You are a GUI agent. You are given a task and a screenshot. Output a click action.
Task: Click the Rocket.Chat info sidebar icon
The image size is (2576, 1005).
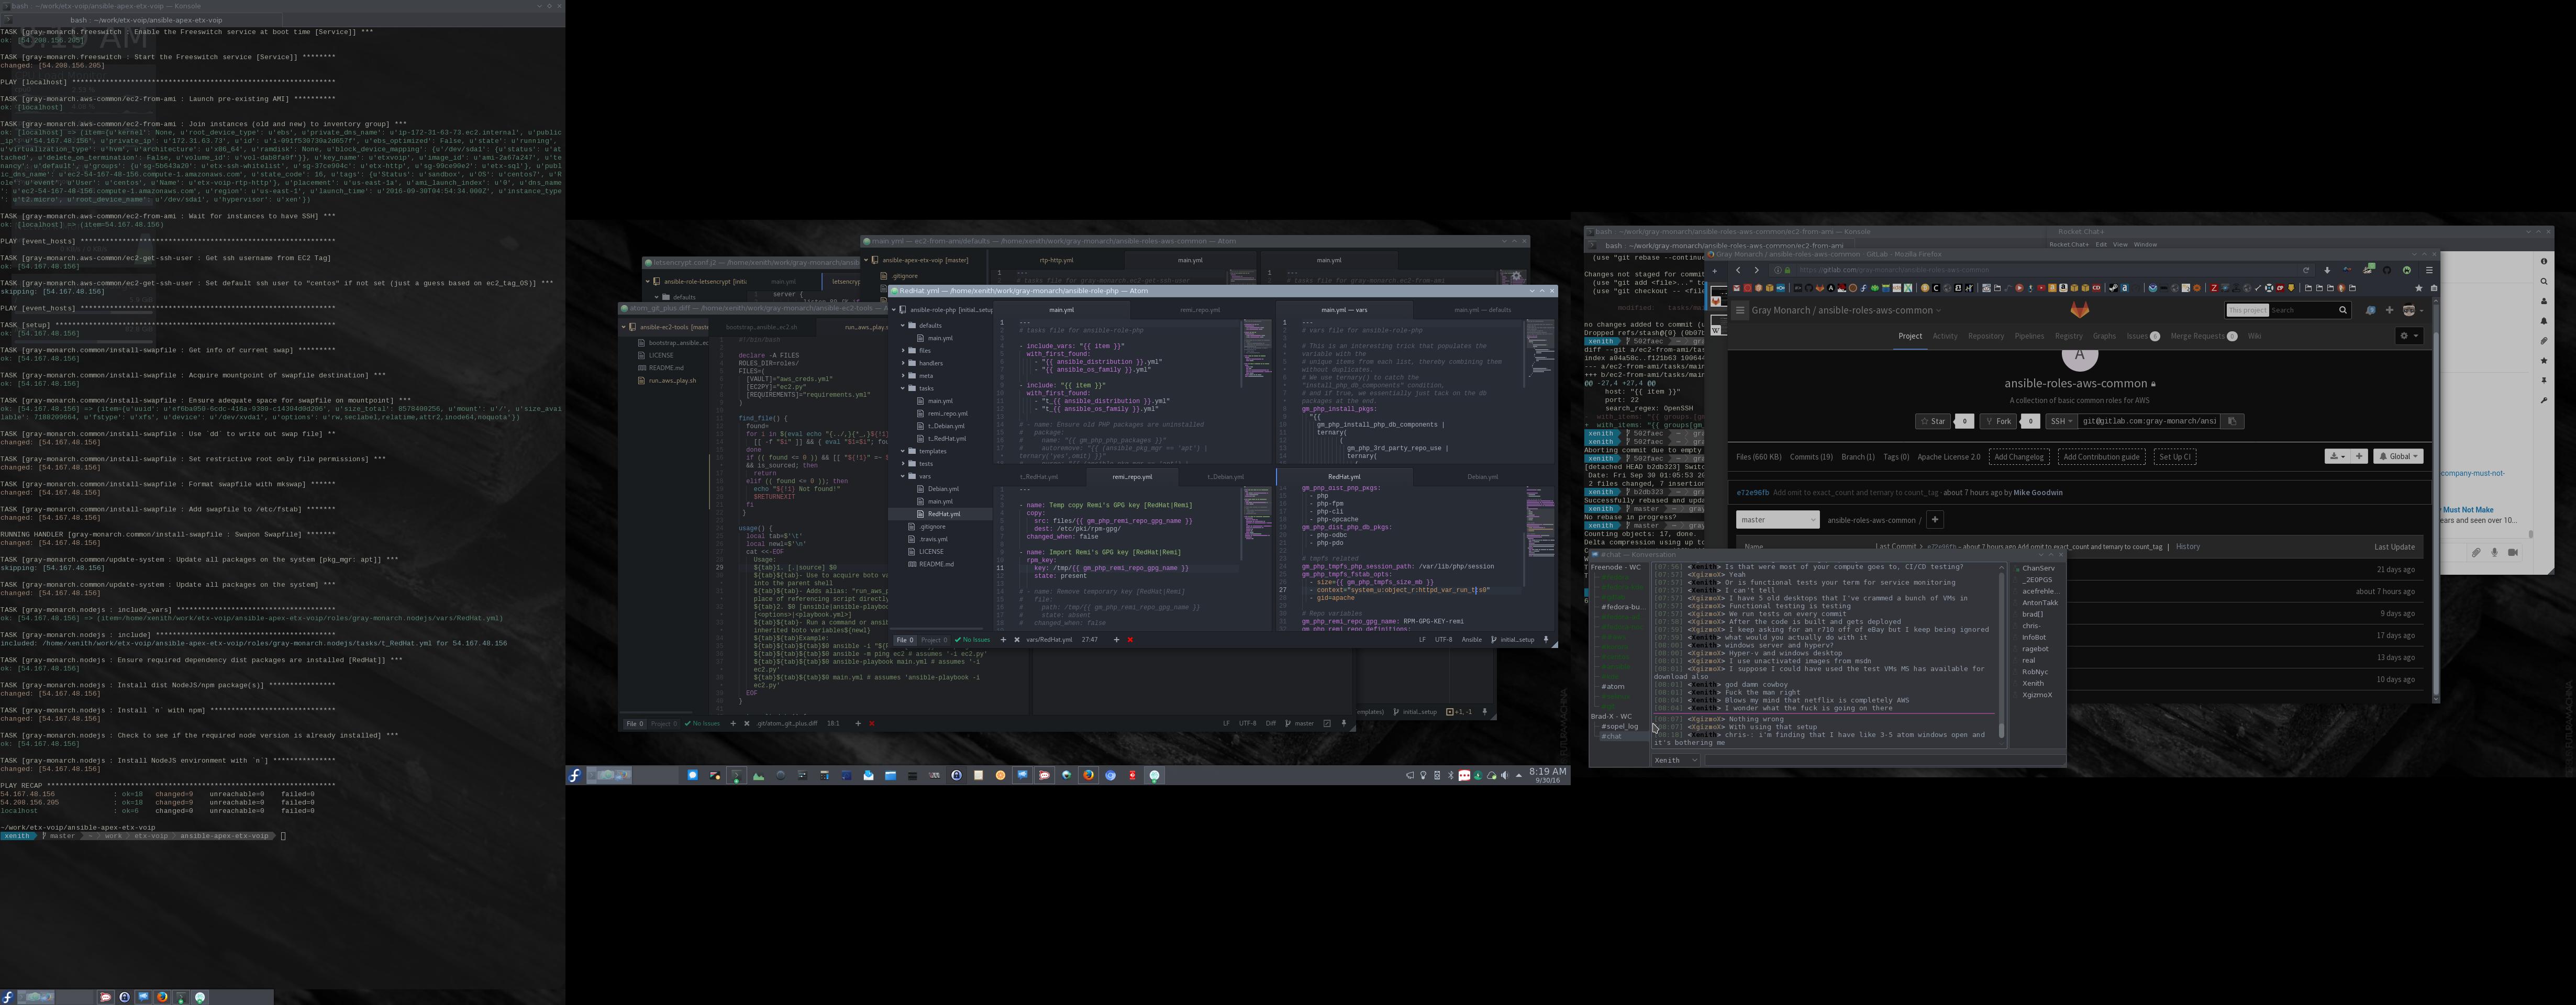click(x=2544, y=262)
